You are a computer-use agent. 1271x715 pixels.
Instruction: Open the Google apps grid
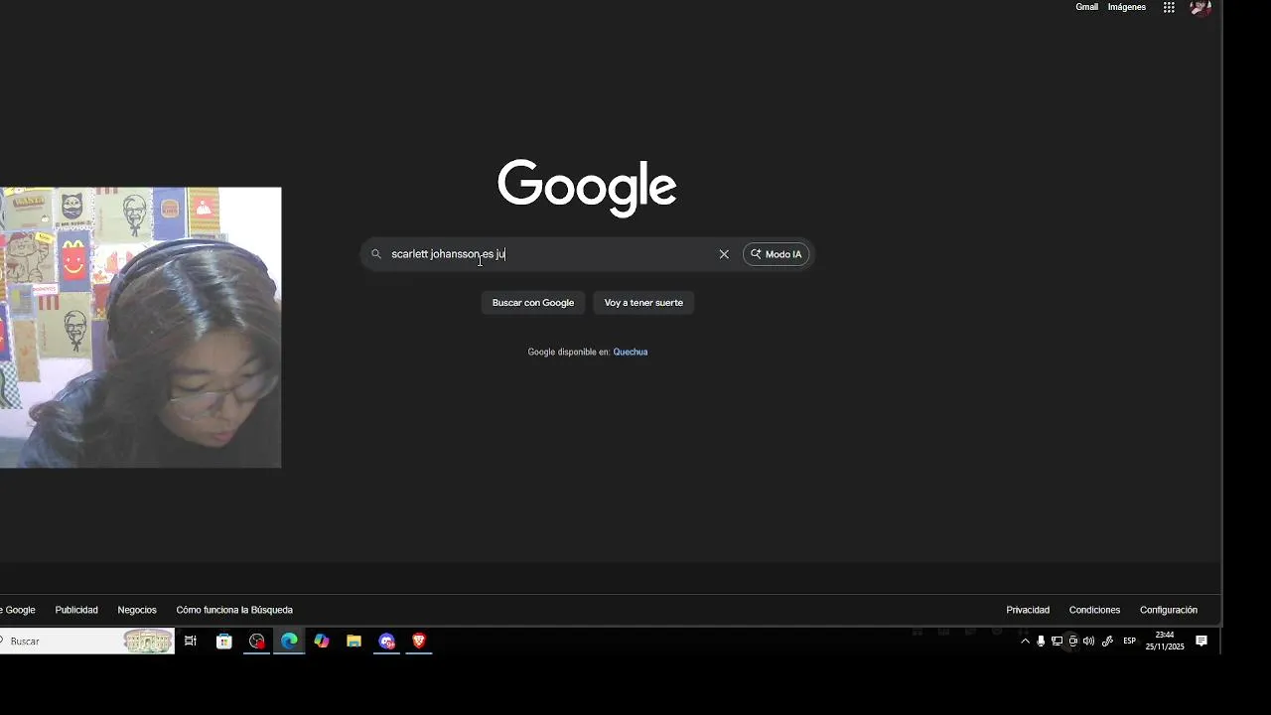pyautogui.click(x=1169, y=8)
